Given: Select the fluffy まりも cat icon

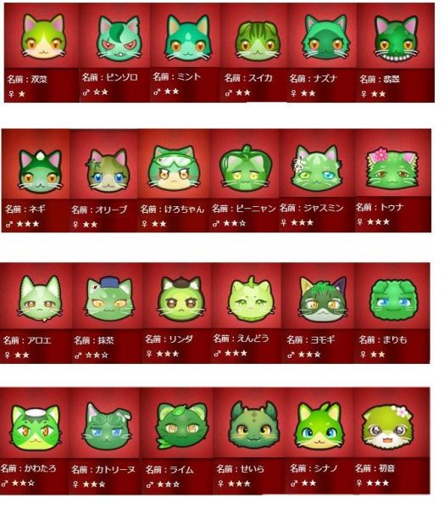Looking at the screenshot, I should pos(393,300).
